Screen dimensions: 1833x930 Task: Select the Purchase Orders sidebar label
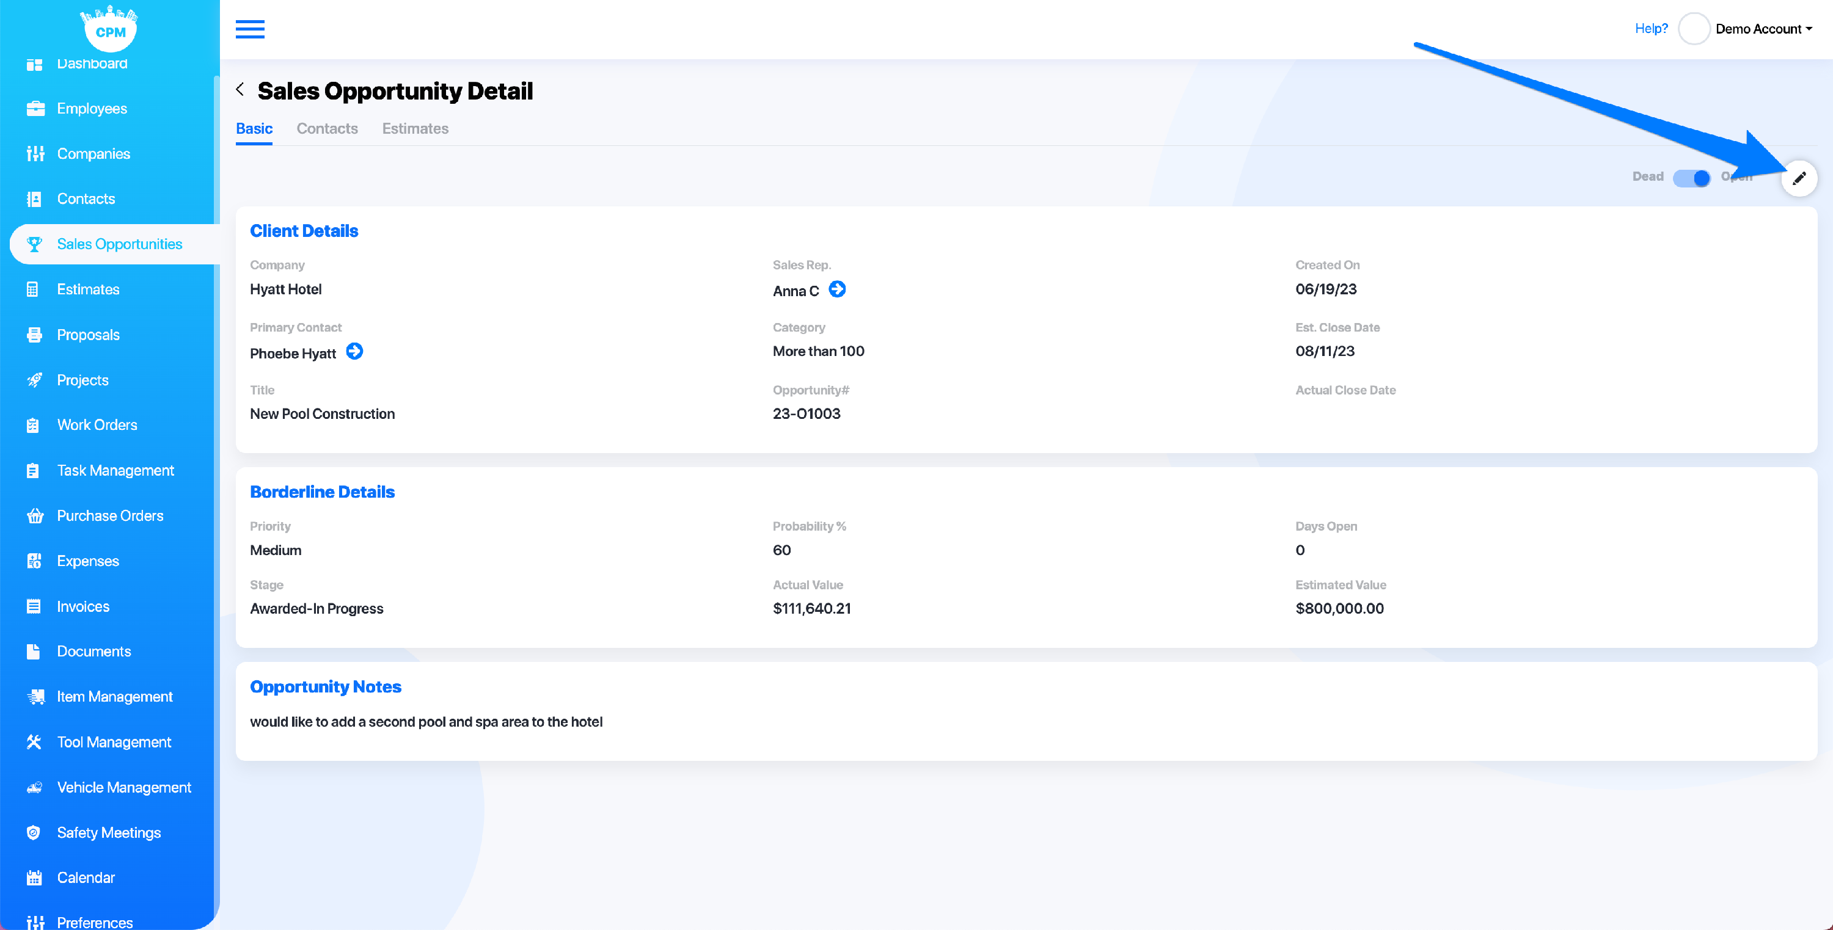point(111,516)
